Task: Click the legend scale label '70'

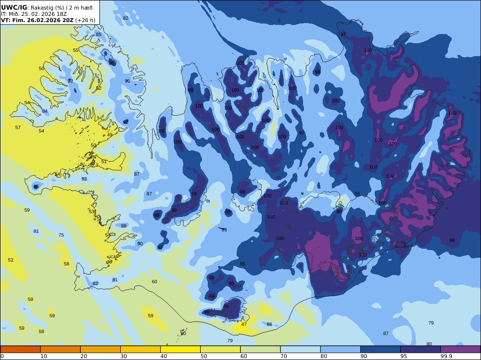Action: 284,356
